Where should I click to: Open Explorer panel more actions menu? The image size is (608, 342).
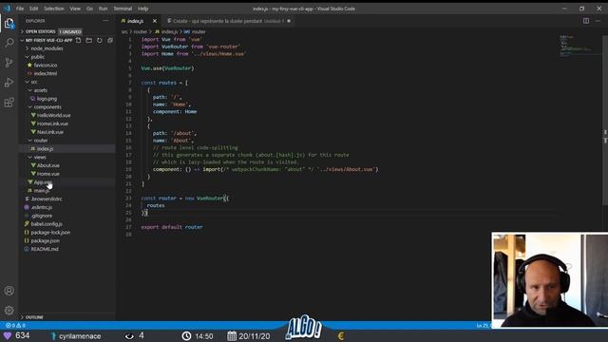tap(105, 21)
